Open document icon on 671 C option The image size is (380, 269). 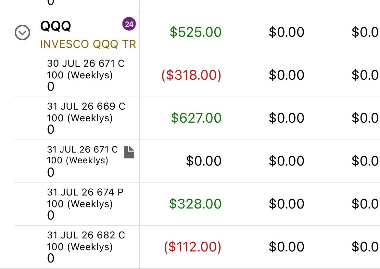click(x=129, y=152)
